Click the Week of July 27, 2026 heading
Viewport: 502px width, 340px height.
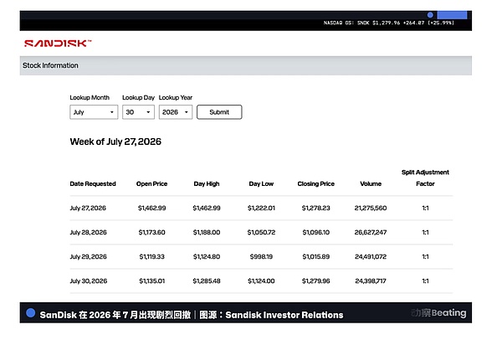coord(115,142)
